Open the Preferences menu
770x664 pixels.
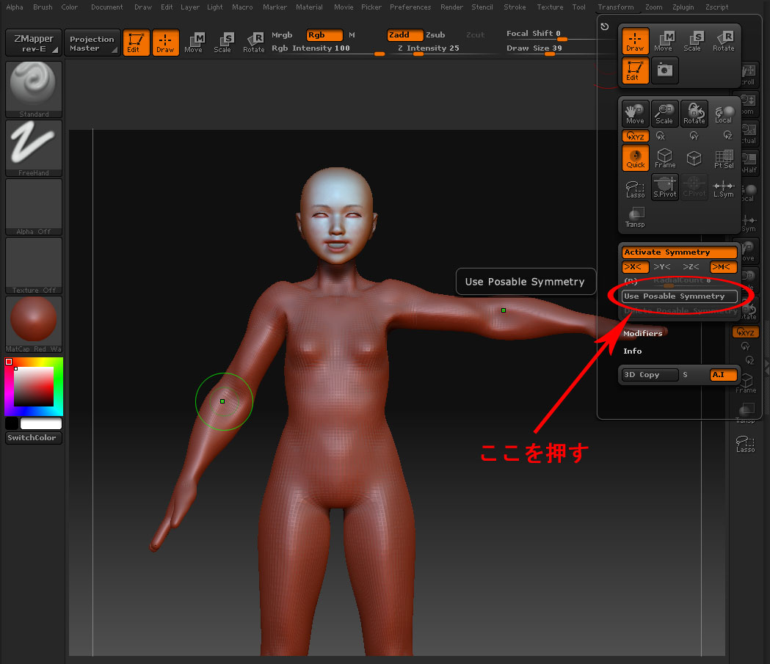click(410, 7)
